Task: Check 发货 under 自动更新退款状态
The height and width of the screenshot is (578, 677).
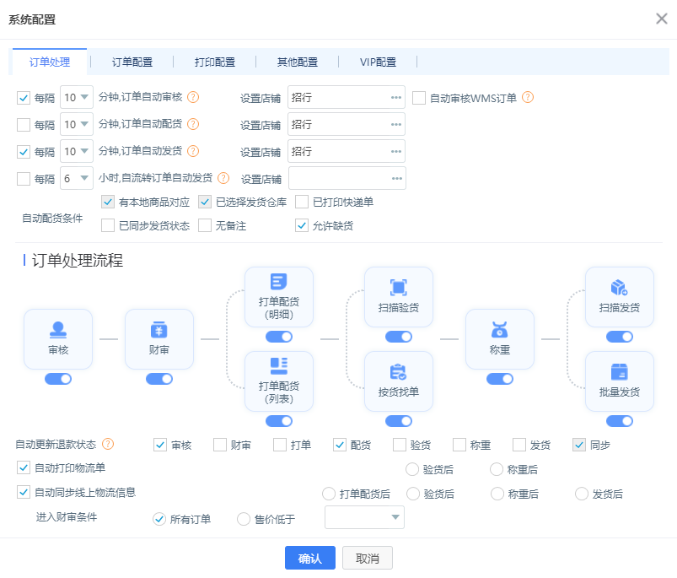Action: 519,445
